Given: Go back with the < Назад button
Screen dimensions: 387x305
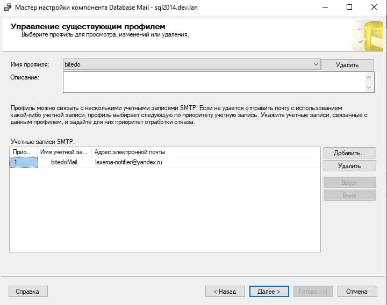Looking at the screenshot, I should 225,292.
